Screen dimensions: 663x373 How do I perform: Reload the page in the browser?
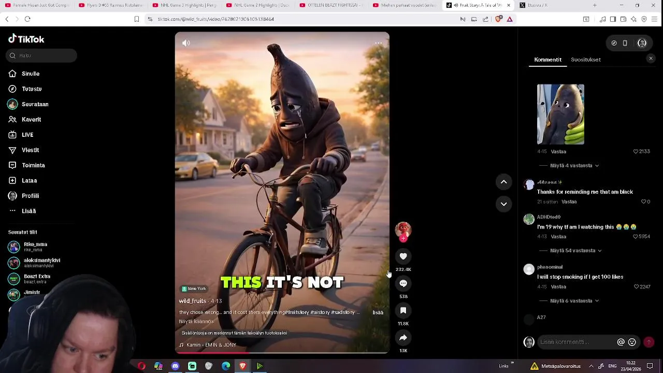pos(27,19)
